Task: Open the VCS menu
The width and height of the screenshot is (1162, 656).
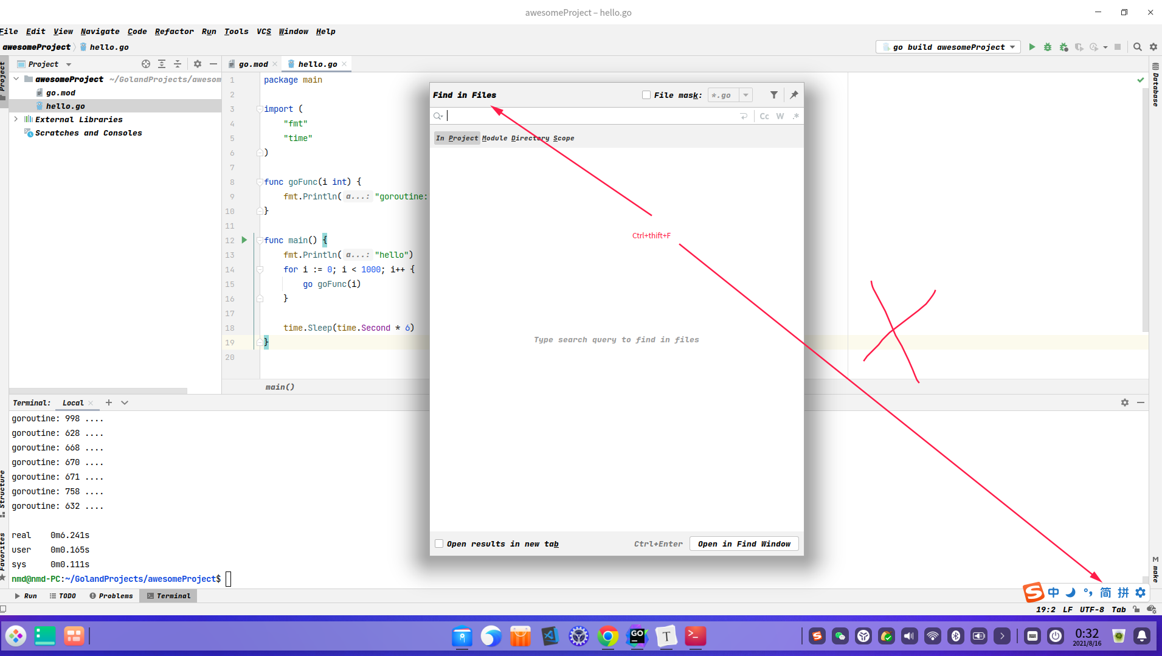Action: 263,31
